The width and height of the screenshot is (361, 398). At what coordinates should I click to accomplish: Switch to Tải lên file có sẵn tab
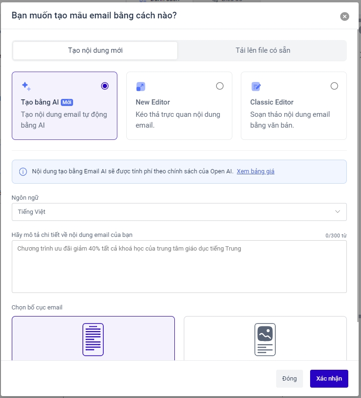pyautogui.click(x=263, y=50)
